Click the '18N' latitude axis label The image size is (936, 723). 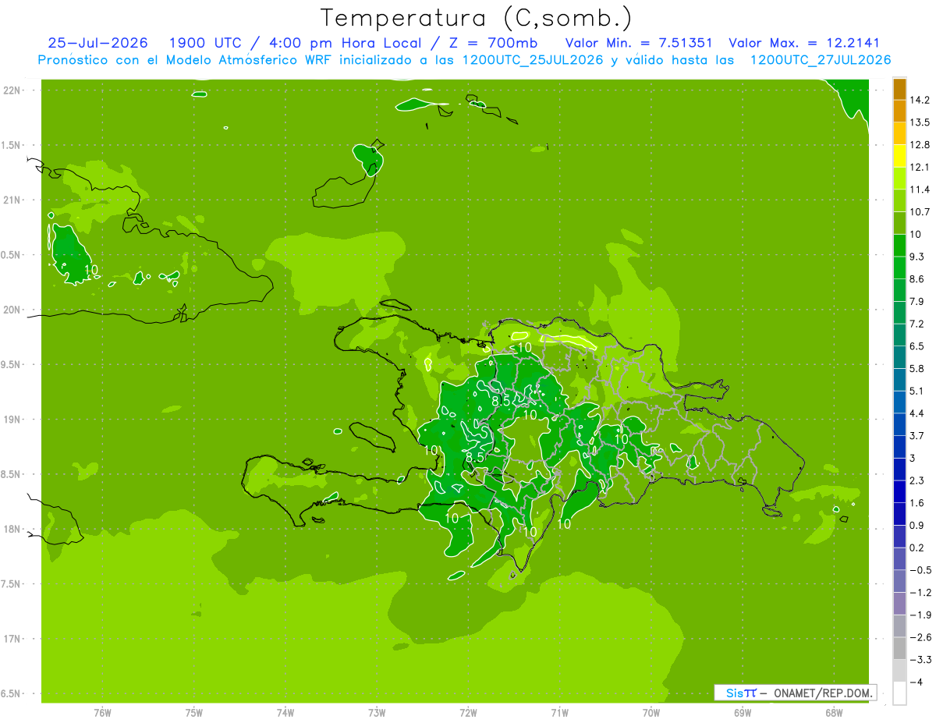pyautogui.click(x=12, y=530)
